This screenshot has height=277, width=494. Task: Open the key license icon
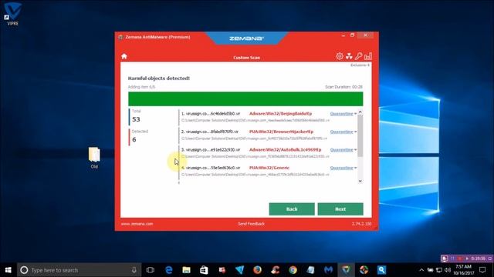[x=358, y=56]
